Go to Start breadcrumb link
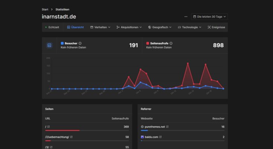This screenshot has width=273, height=149. [45, 9]
